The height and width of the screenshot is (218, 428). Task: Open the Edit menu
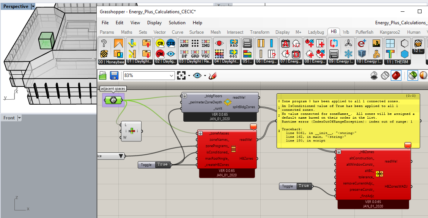click(119, 23)
